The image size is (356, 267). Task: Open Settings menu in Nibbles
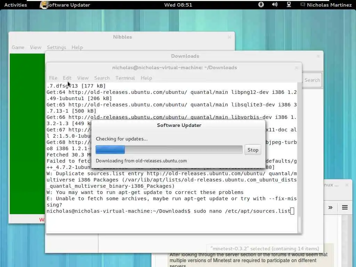pos(56,47)
